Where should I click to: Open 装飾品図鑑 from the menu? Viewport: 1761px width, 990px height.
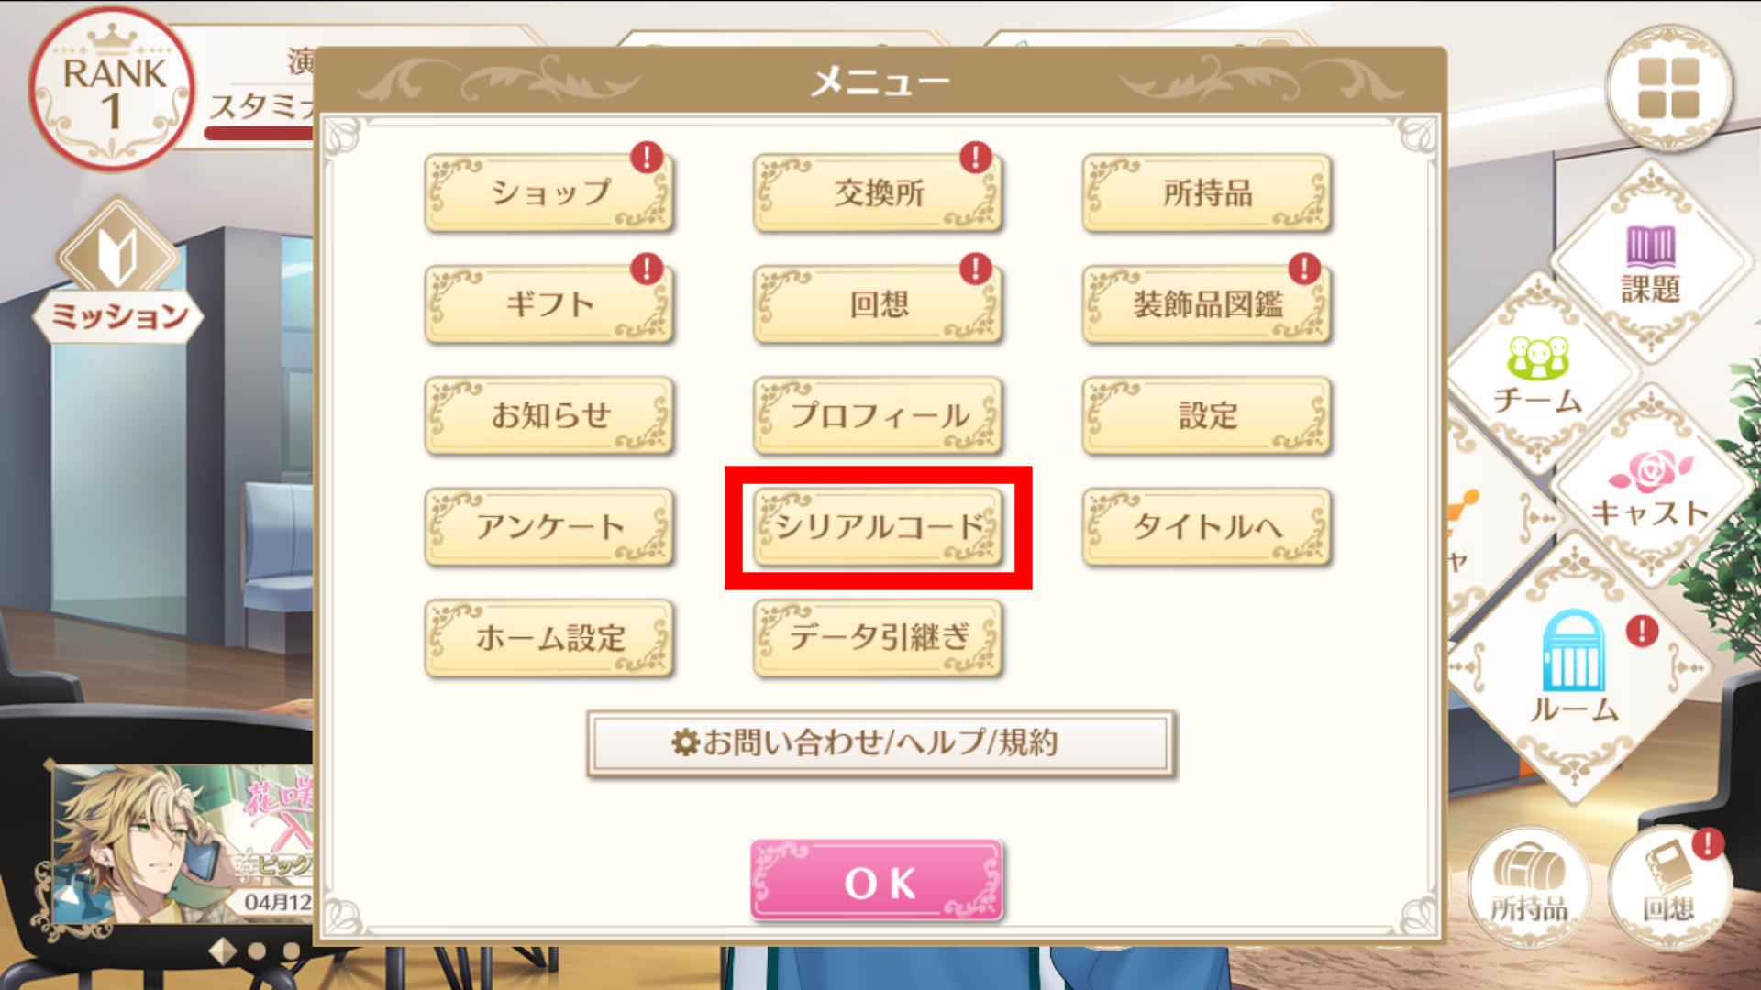1207,304
